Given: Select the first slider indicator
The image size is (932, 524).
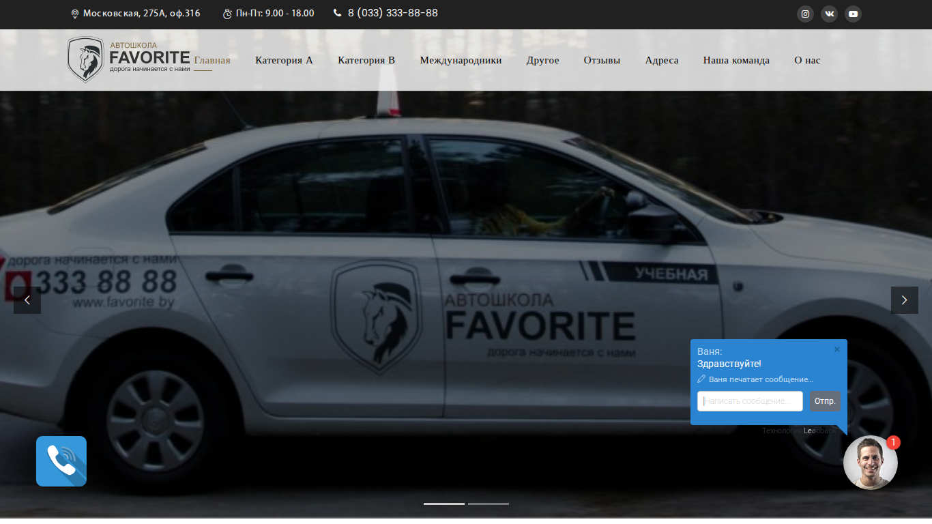Looking at the screenshot, I should click(444, 504).
